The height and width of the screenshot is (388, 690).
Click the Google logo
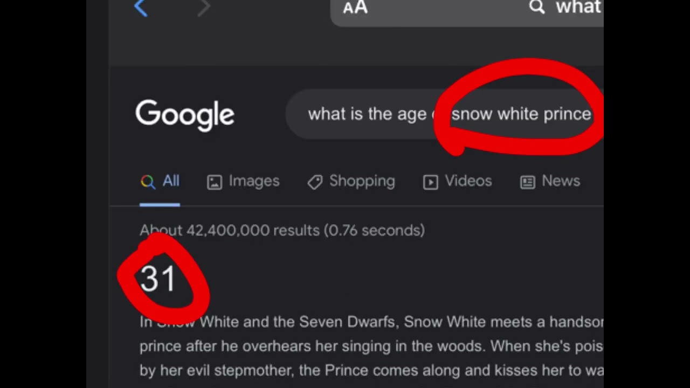184,115
